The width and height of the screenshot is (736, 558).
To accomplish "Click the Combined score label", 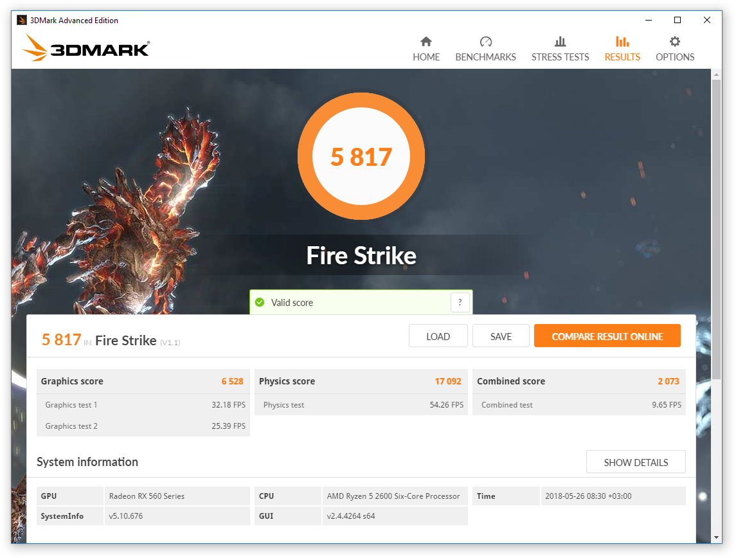I will tap(511, 381).
